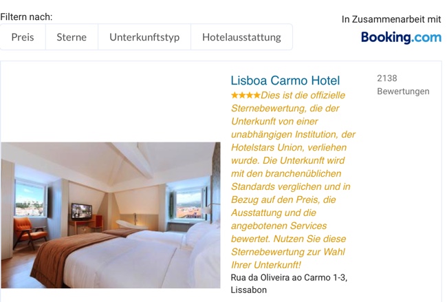Click the Booking.com logo

point(401,37)
